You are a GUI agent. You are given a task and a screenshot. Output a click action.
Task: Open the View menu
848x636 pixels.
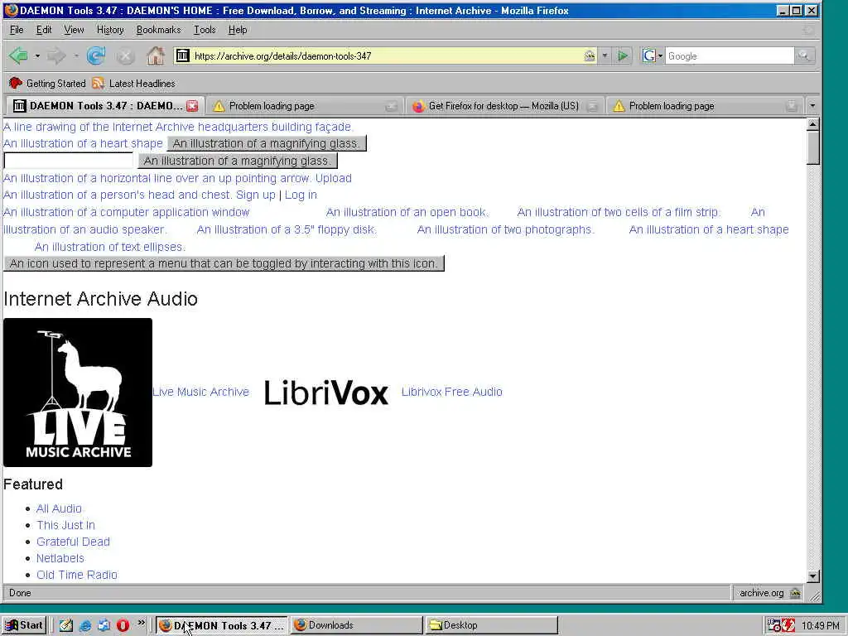pyautogui.click(x=74, y=30)
